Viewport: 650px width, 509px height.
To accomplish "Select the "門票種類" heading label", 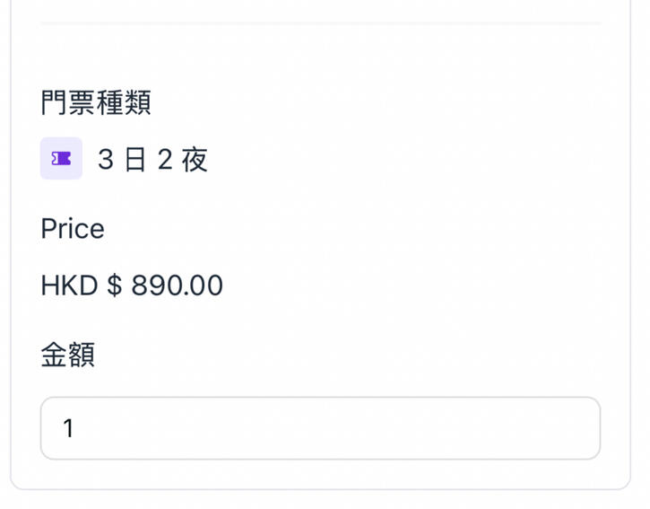I will [x=95, y=102].
